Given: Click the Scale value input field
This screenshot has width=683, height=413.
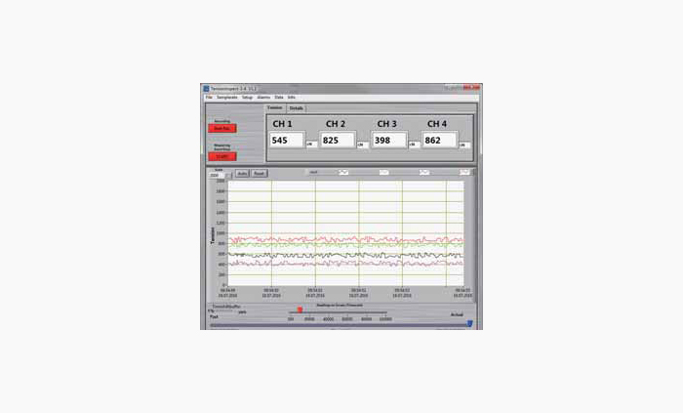Looking at the screenshot, I should pos(217,175).
